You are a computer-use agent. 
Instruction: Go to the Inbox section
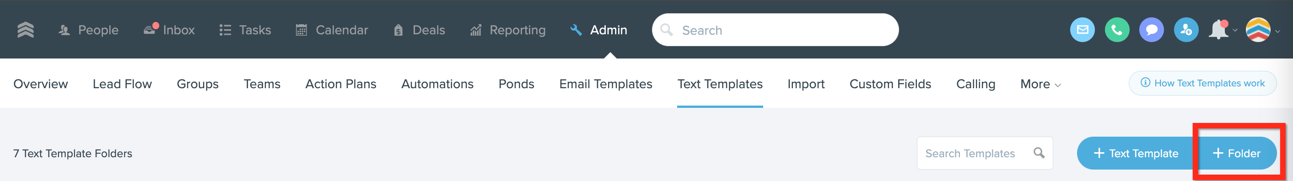coord(169,30)
